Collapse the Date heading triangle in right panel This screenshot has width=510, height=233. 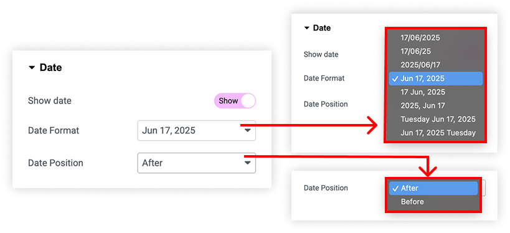coord(306,28)
